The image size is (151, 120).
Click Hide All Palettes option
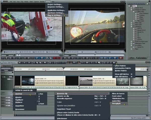121,77
